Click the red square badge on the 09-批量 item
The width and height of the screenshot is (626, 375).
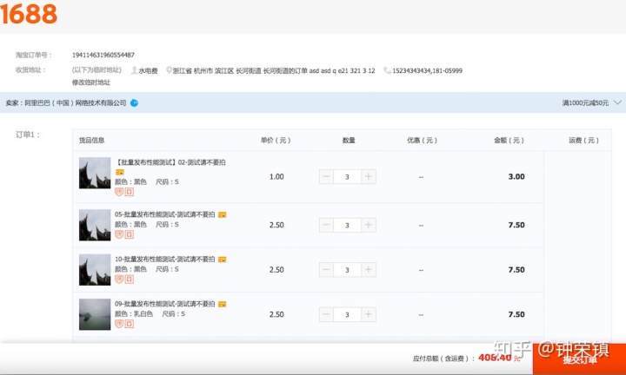tap(129, 324)
